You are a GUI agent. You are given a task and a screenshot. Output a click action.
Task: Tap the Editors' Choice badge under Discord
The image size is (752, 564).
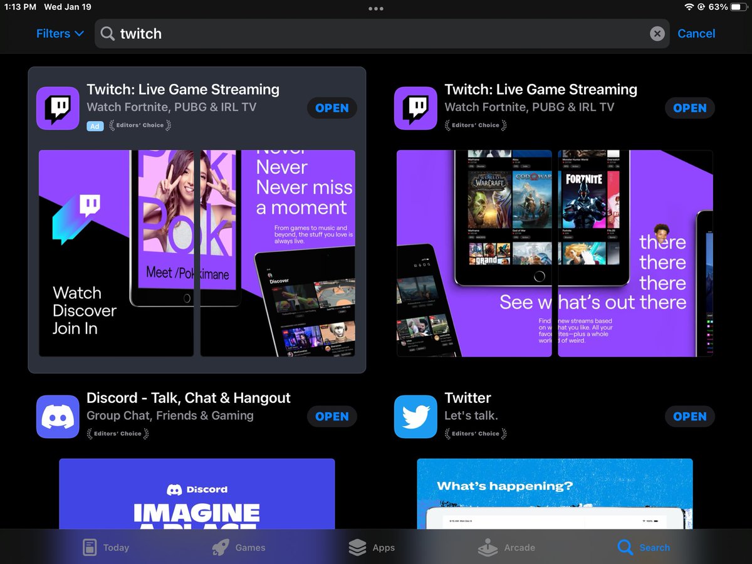coord(118,434)
